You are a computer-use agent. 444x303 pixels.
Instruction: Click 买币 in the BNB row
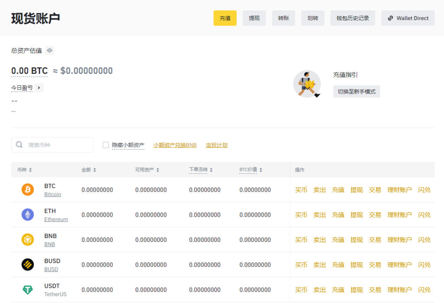(x=301, y=240)
